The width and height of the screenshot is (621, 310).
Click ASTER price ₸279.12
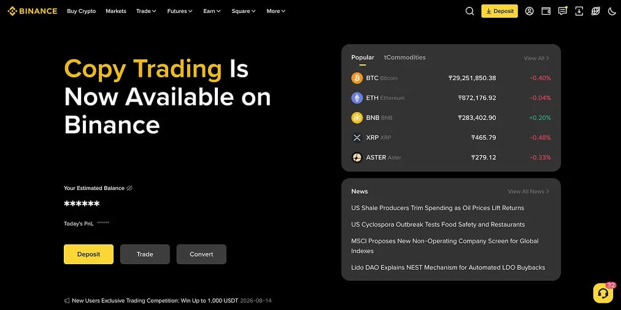484,157
